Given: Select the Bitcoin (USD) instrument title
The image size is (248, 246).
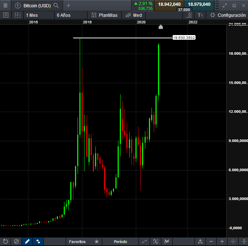Looking at the screenshot, I should coord(37,6).
